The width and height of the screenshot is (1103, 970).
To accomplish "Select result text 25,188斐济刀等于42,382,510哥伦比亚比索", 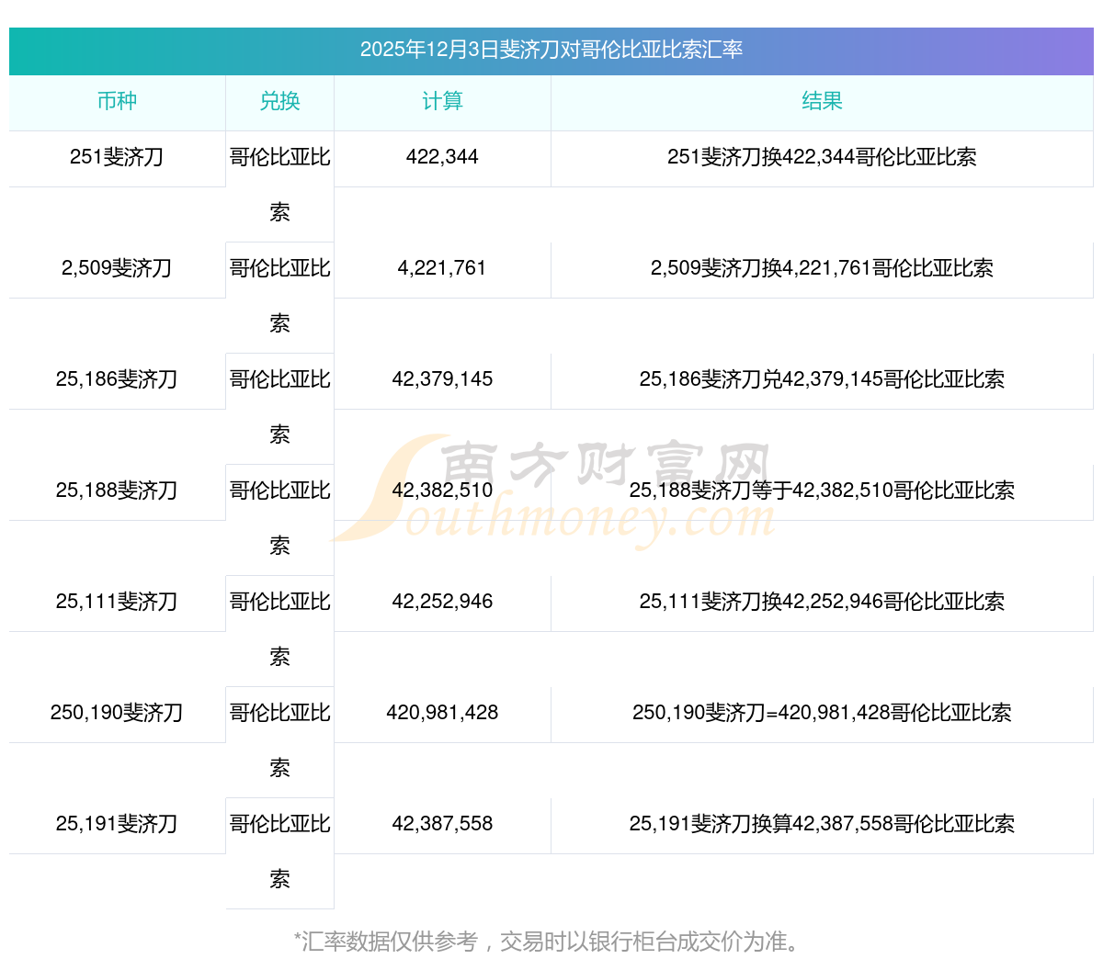I will coord(822,491).
